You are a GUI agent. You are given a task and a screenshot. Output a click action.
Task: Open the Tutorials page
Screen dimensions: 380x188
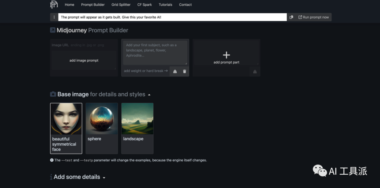pos(165,5)
